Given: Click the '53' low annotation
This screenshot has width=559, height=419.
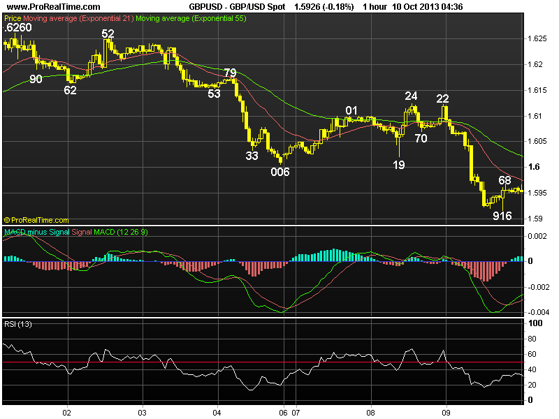Looking at the screenshot, I should click(x=214, y=94).
